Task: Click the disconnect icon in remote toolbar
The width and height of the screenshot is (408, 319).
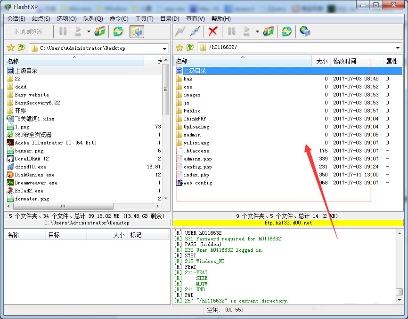Action: 195,32
